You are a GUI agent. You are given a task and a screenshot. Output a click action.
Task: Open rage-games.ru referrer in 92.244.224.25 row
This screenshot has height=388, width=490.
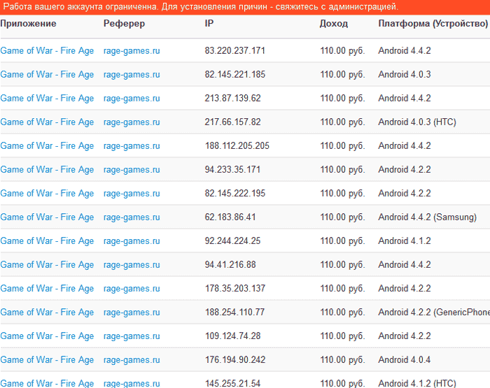tap(132, 240)
